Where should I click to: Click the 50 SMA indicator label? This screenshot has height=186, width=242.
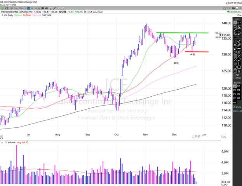coord(27,16)
